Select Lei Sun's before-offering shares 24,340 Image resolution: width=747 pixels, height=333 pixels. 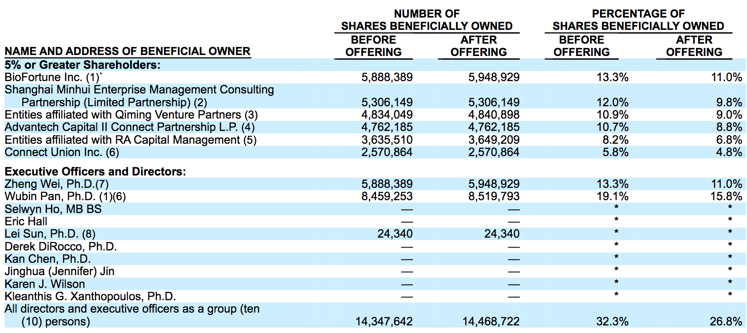click(x=395, y=234)
